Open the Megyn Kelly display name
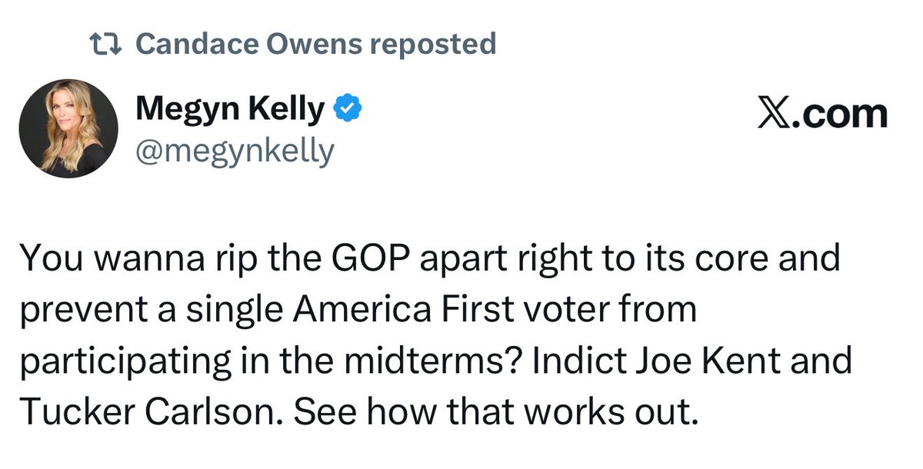923x469 pixels. [x=230, y=110]
